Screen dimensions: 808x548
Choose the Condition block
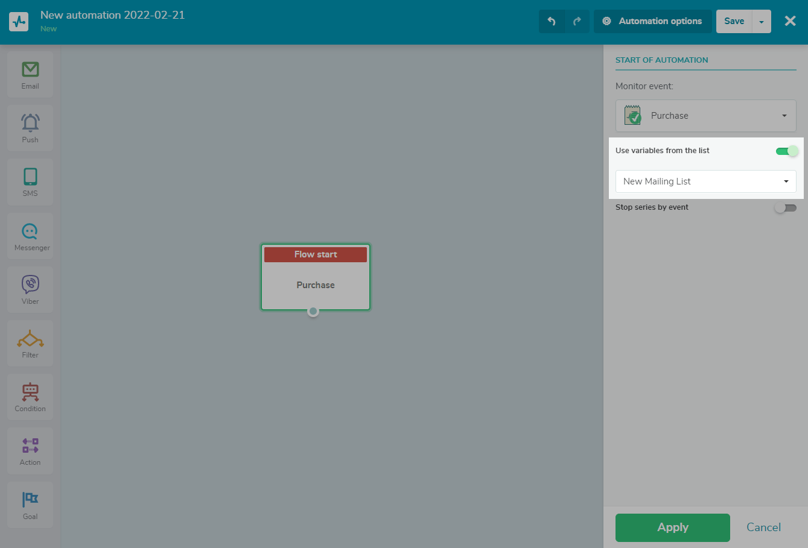pyautogui.click(x=30, y=397)
